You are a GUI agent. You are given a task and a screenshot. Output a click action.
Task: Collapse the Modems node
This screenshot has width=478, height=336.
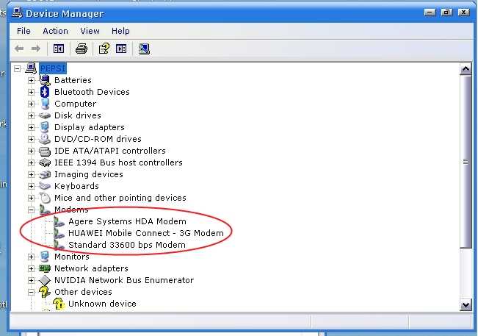click(31, 210)
